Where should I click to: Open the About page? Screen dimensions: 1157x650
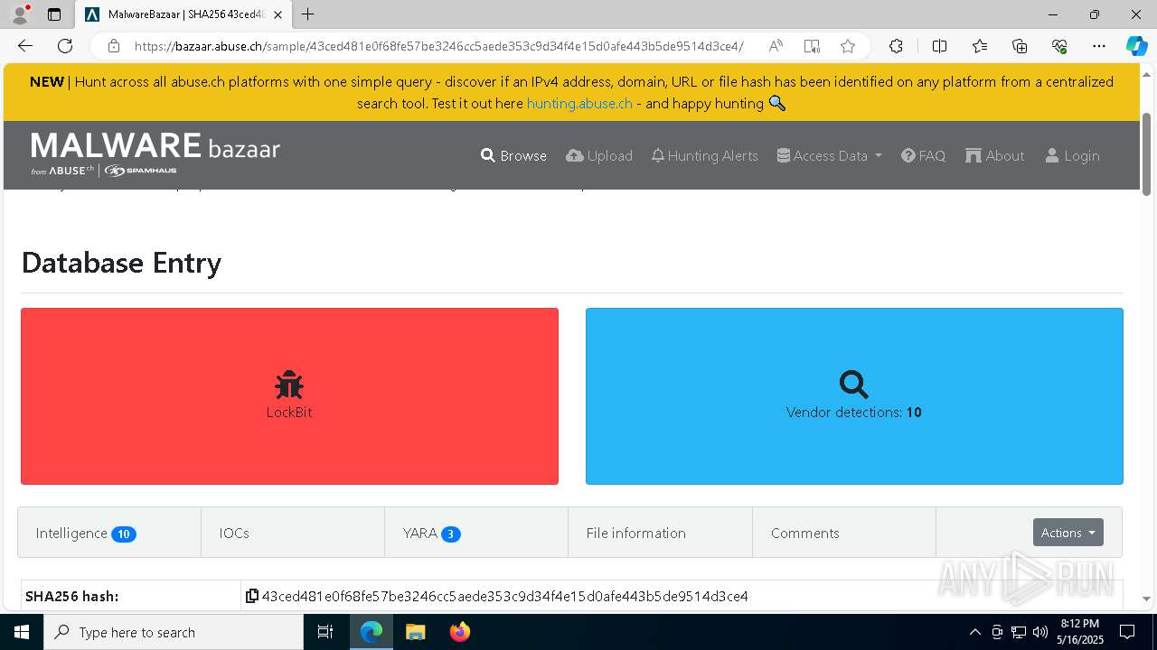(994, 155)
